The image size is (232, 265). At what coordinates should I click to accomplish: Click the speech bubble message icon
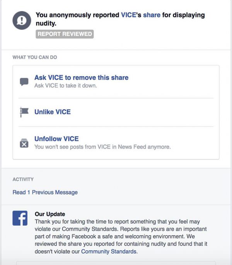coord(24,82)
